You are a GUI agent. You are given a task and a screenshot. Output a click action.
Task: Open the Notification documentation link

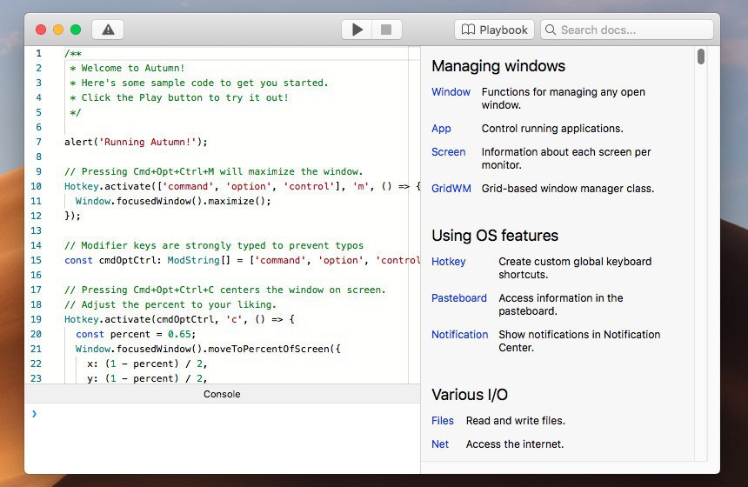(x=459, y=335)
